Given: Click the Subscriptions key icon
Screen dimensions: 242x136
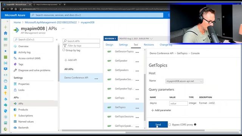Looking at the screenshot, I should [15, 116].
